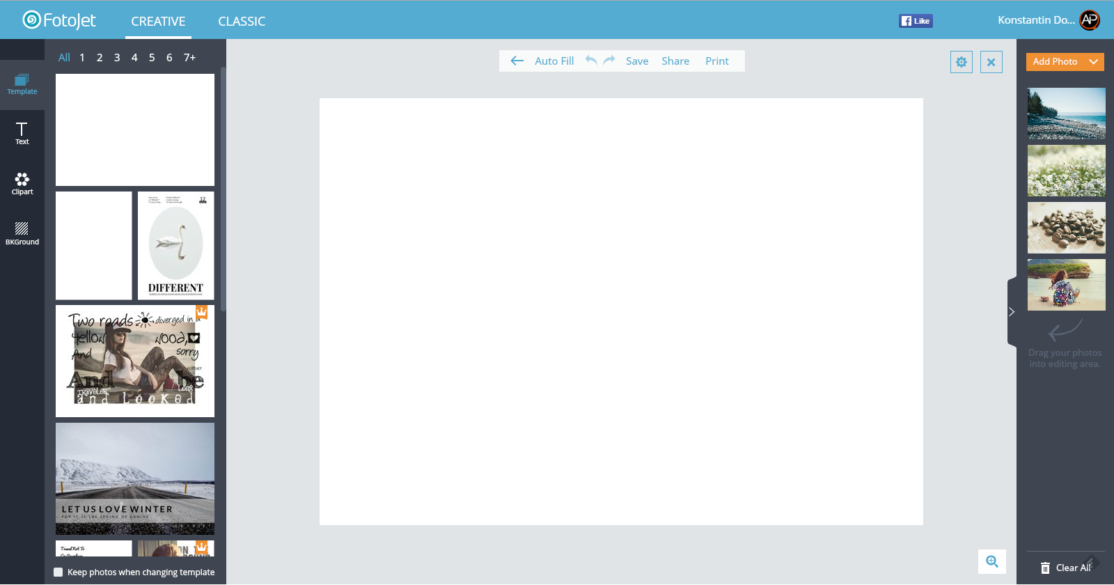Redo the last action
Image resolution: width=1114 pixels, height=585 pixels.
pos(609,61)
